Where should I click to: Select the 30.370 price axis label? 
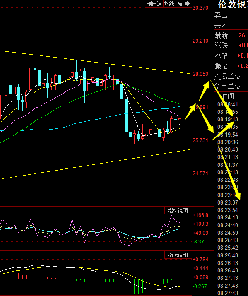(200, 8)
